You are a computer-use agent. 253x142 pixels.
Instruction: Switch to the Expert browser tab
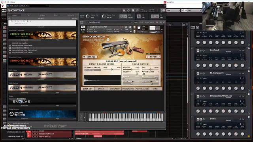point(56,15)
